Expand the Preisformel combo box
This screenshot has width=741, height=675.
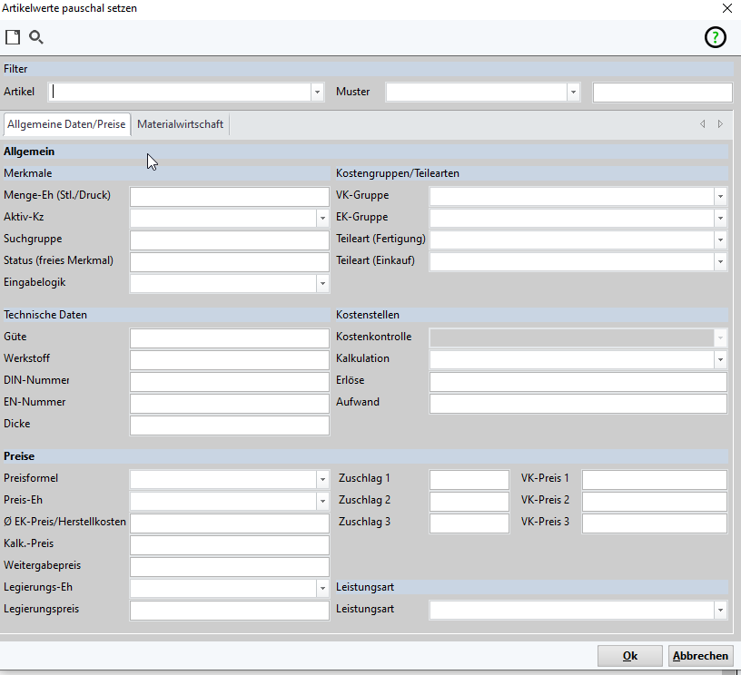pos(321,479)
